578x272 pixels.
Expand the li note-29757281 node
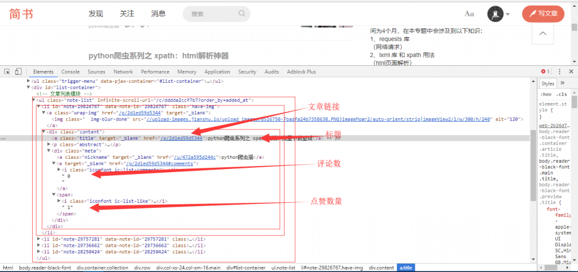tap(38, 239)
